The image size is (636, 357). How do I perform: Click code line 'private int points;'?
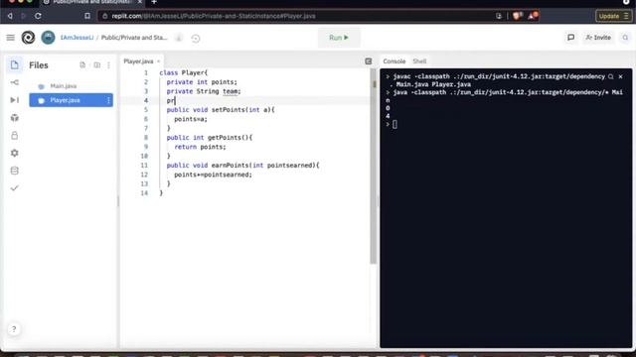[202, 82]
